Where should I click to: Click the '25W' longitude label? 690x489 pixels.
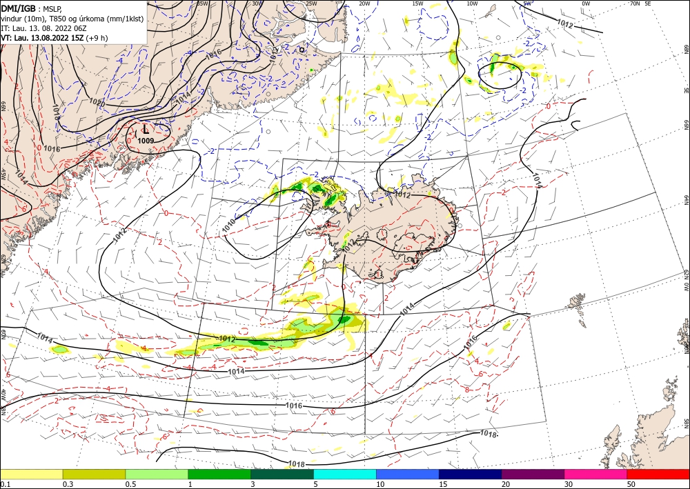311,3
